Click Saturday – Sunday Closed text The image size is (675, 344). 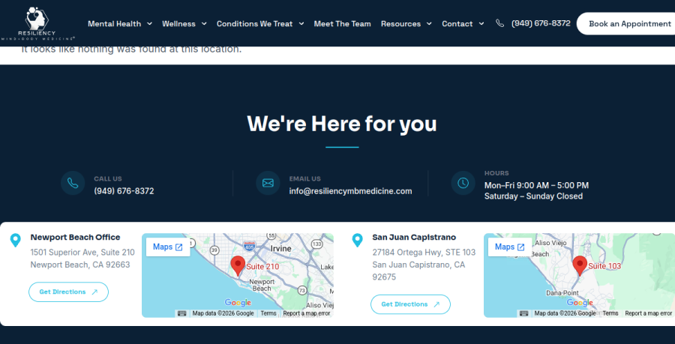533,196
